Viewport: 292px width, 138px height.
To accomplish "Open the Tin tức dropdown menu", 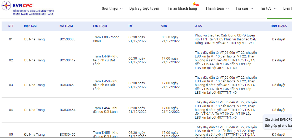I will coord(268,8).
